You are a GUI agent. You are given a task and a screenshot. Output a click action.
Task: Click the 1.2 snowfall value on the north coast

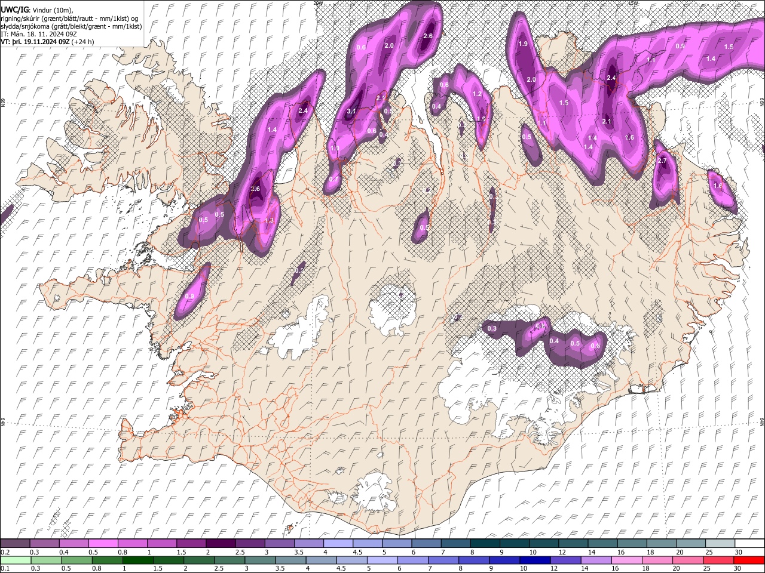477,94
